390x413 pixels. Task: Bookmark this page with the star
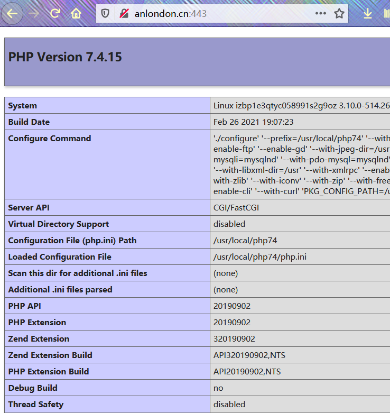click(339, 14)
